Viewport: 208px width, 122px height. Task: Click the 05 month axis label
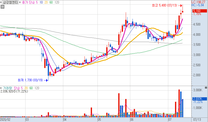tap(99, 120)
